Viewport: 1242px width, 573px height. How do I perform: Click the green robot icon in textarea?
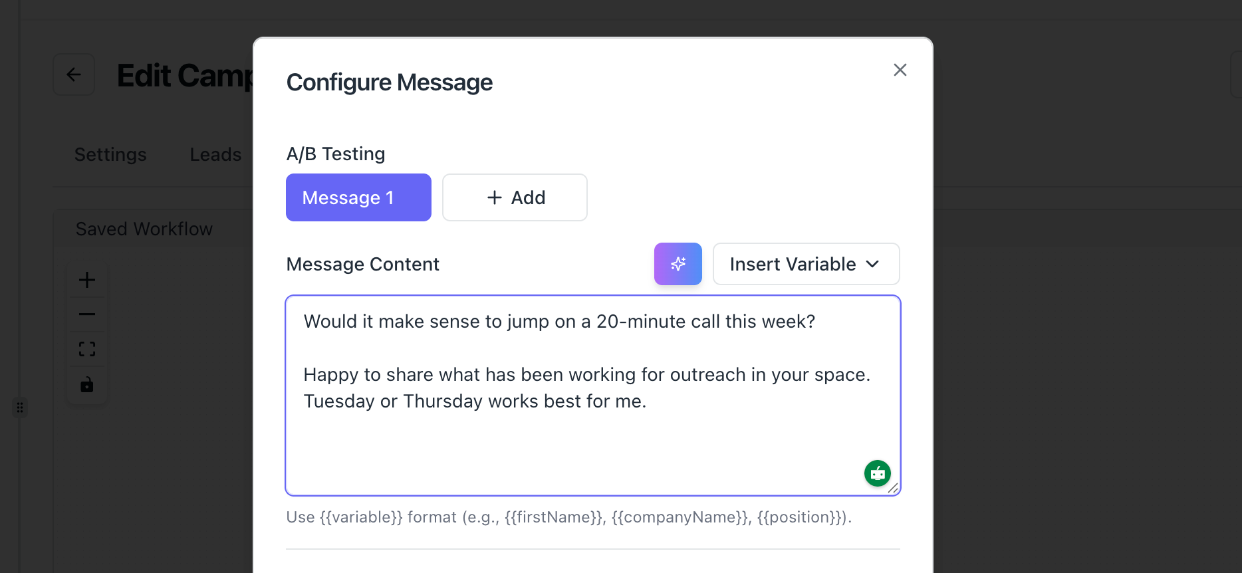[x=877, y=473]
